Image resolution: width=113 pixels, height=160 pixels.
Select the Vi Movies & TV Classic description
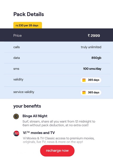point(59,140)
